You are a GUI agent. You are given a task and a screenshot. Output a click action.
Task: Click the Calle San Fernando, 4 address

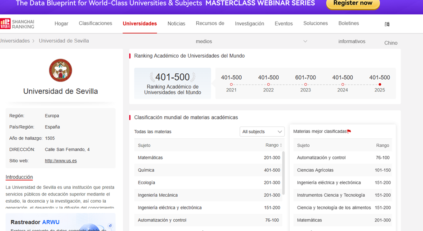pyautogui.click(x=67, y=149)
